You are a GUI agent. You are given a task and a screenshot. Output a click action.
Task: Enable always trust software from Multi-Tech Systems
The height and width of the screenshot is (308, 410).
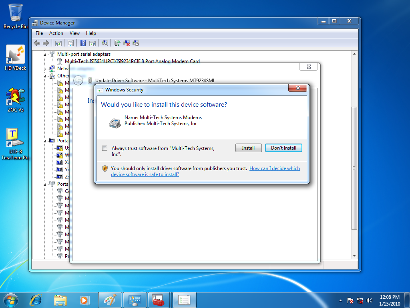(105, 148)
